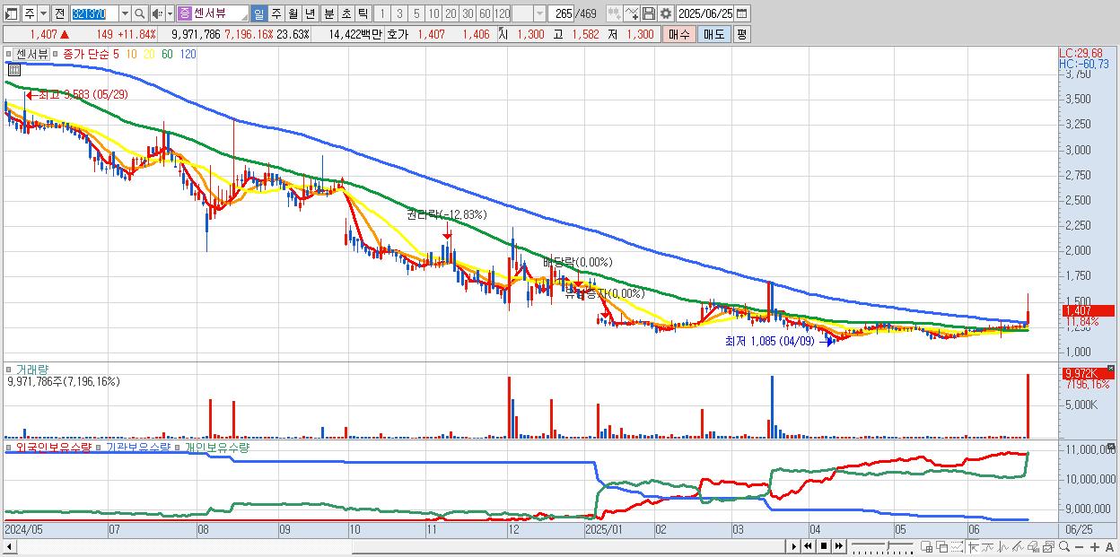
Task: Select the 분 minute period toggle
Action: click(x=328, y=13)
